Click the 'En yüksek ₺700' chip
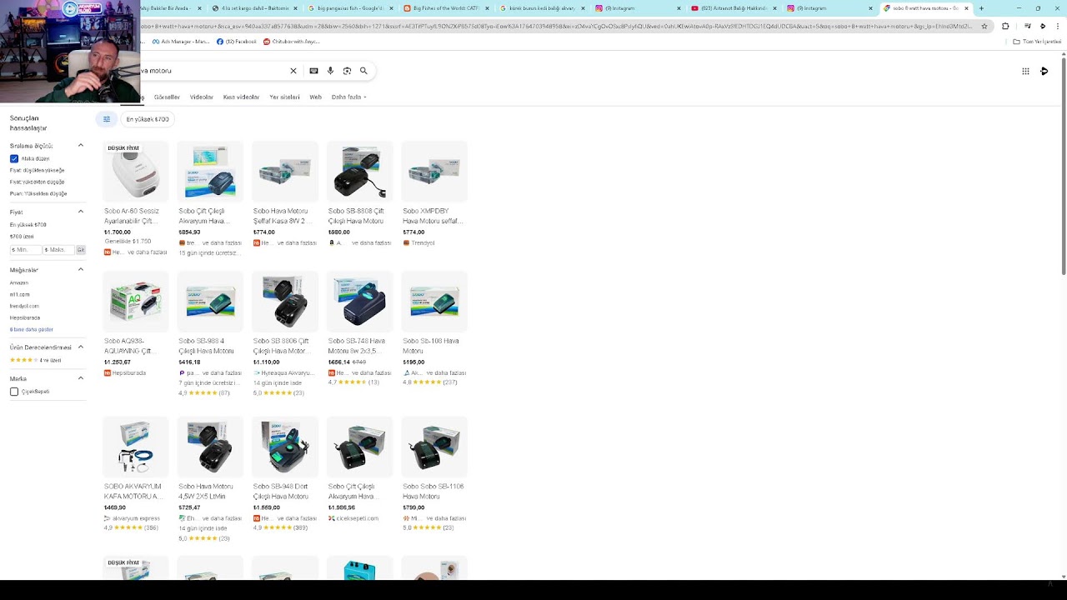 pyautogui.click(x=148, y=119)
